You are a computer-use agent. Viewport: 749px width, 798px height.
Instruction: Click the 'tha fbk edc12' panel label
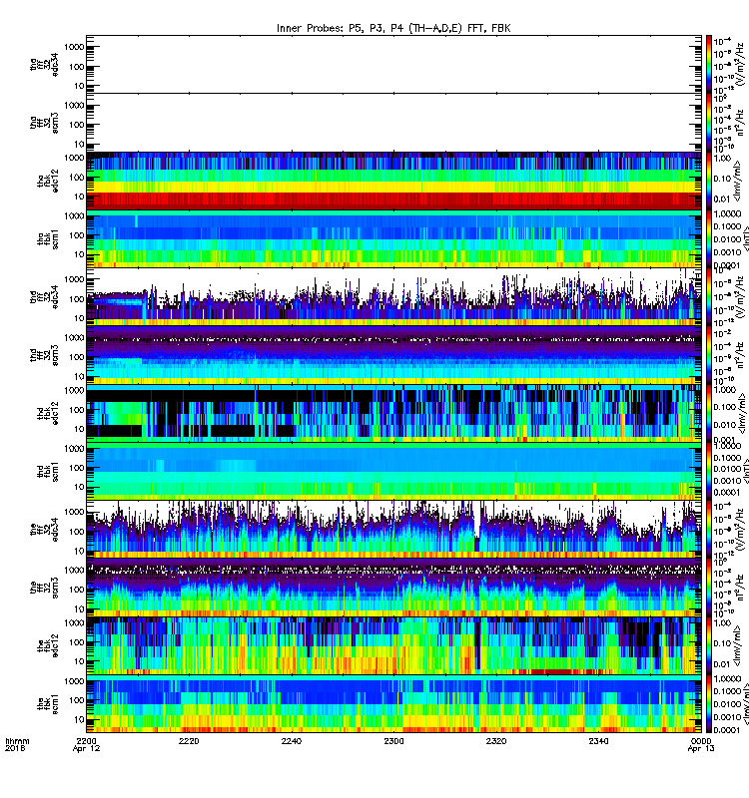(48, 182)
